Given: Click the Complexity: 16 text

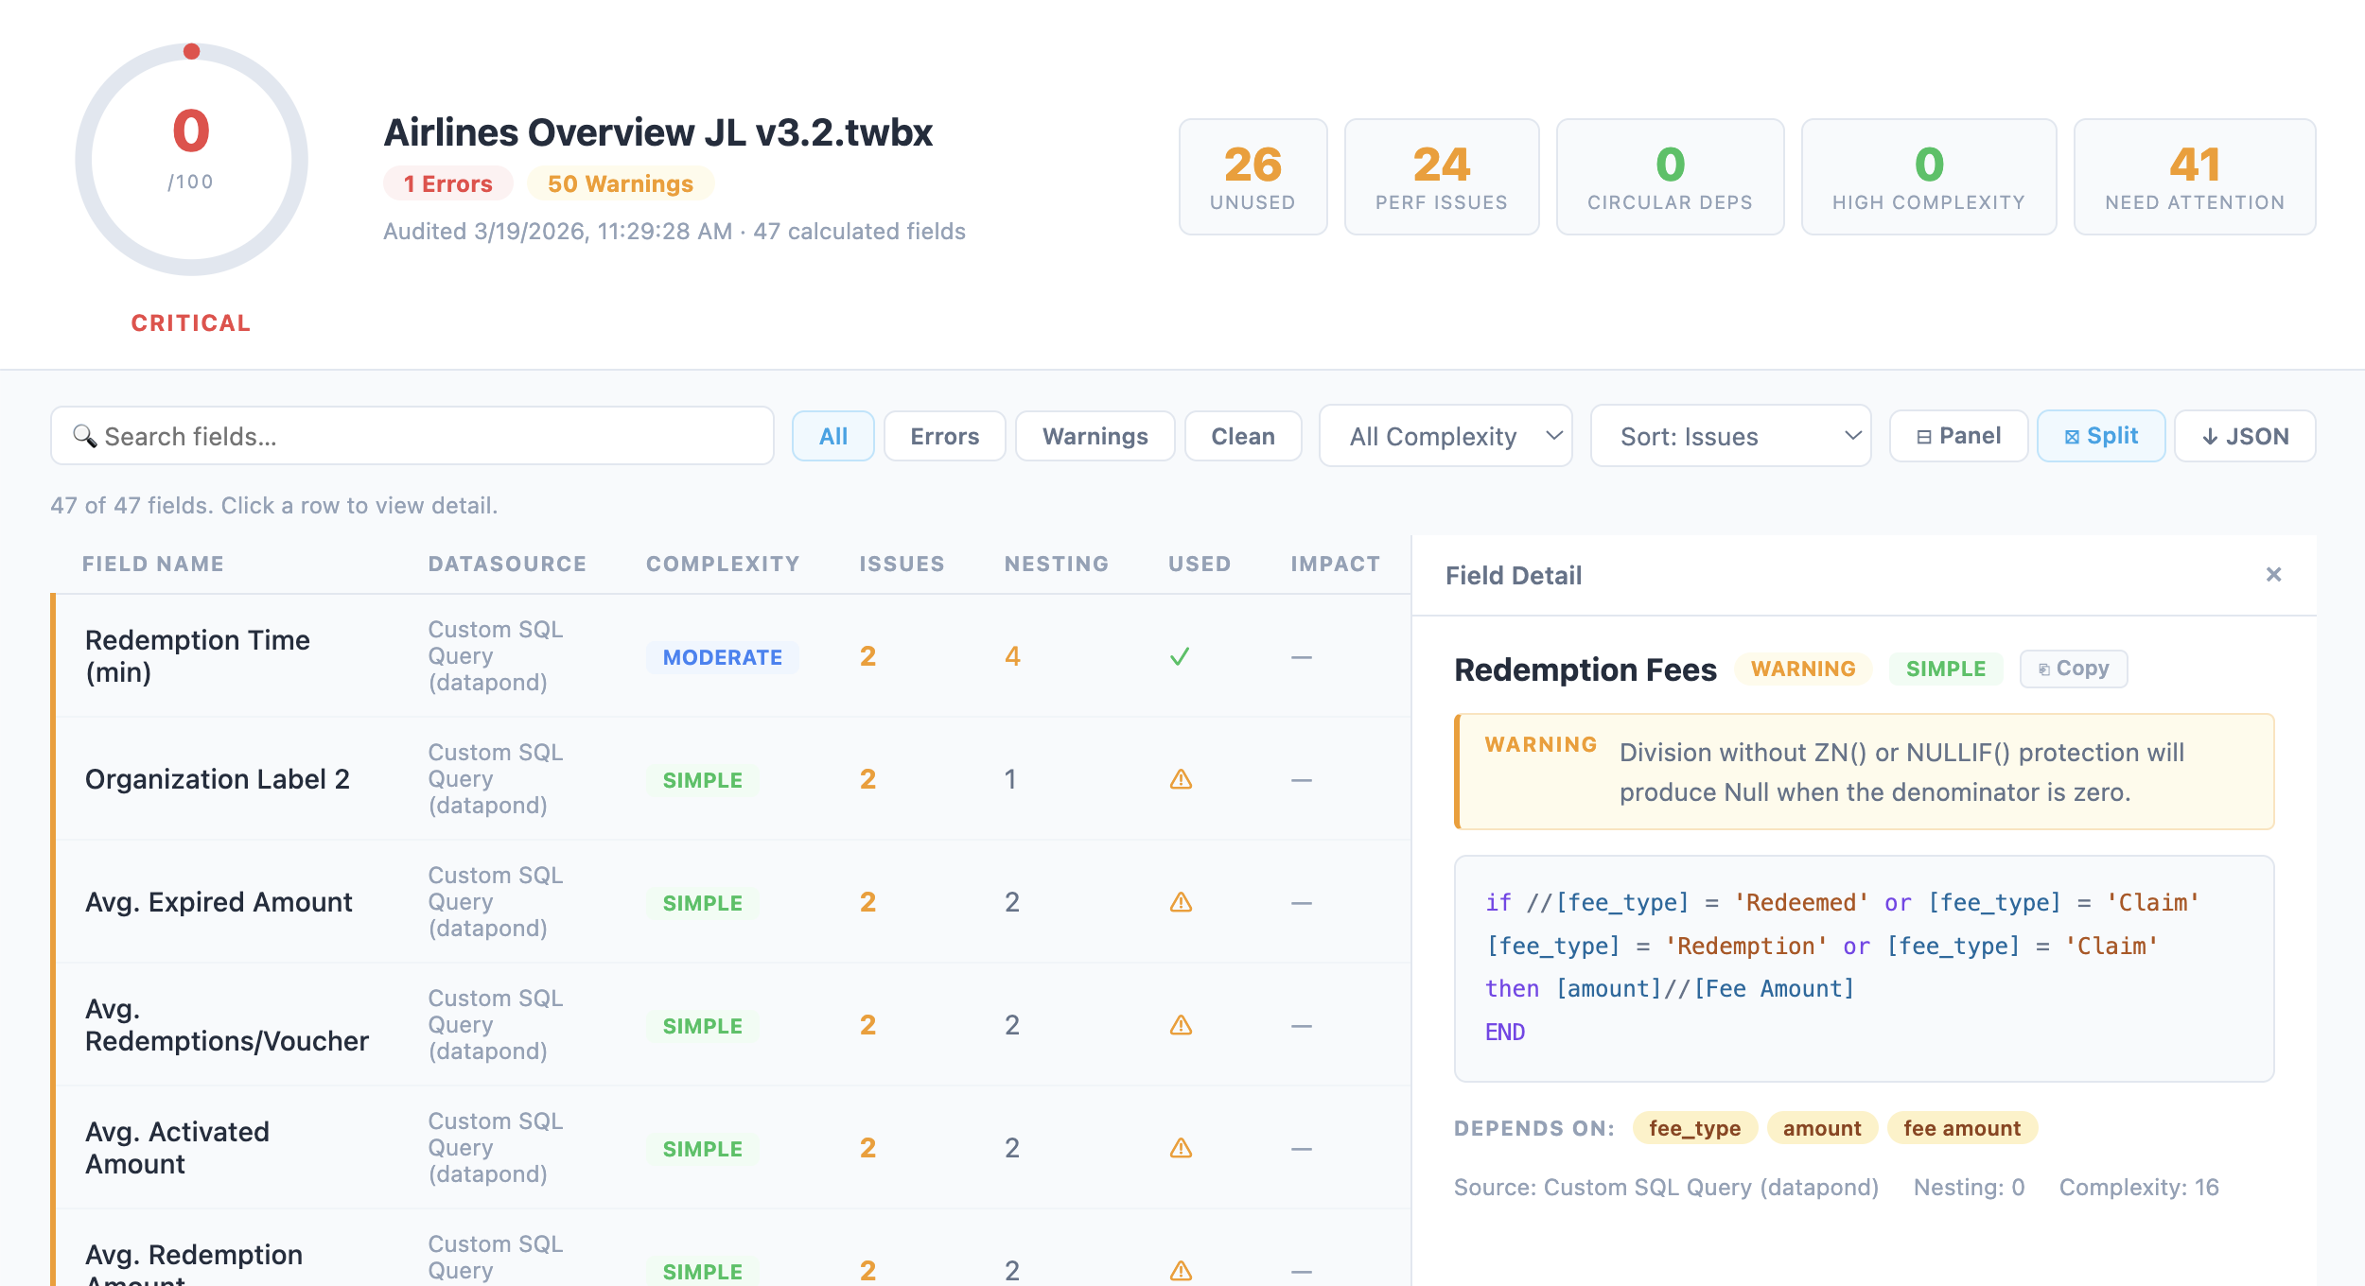Looking at the screenshot, I should [x=2139, y=1188].
